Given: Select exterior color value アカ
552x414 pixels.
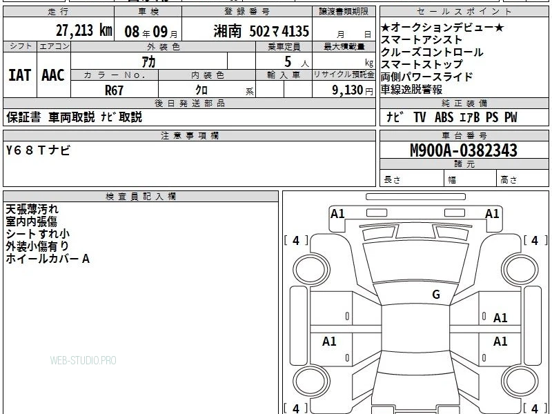Looking at the screenshot, I should (x=148, y=61).
